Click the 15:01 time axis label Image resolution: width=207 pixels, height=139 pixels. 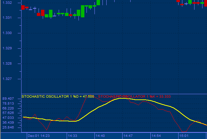pos(184,136)
